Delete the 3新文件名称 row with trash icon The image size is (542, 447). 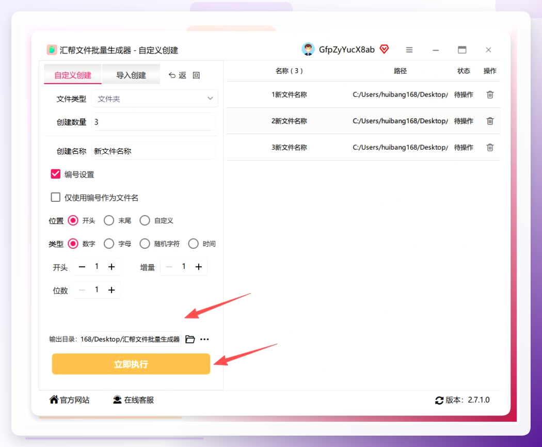(x=490, y=147)
